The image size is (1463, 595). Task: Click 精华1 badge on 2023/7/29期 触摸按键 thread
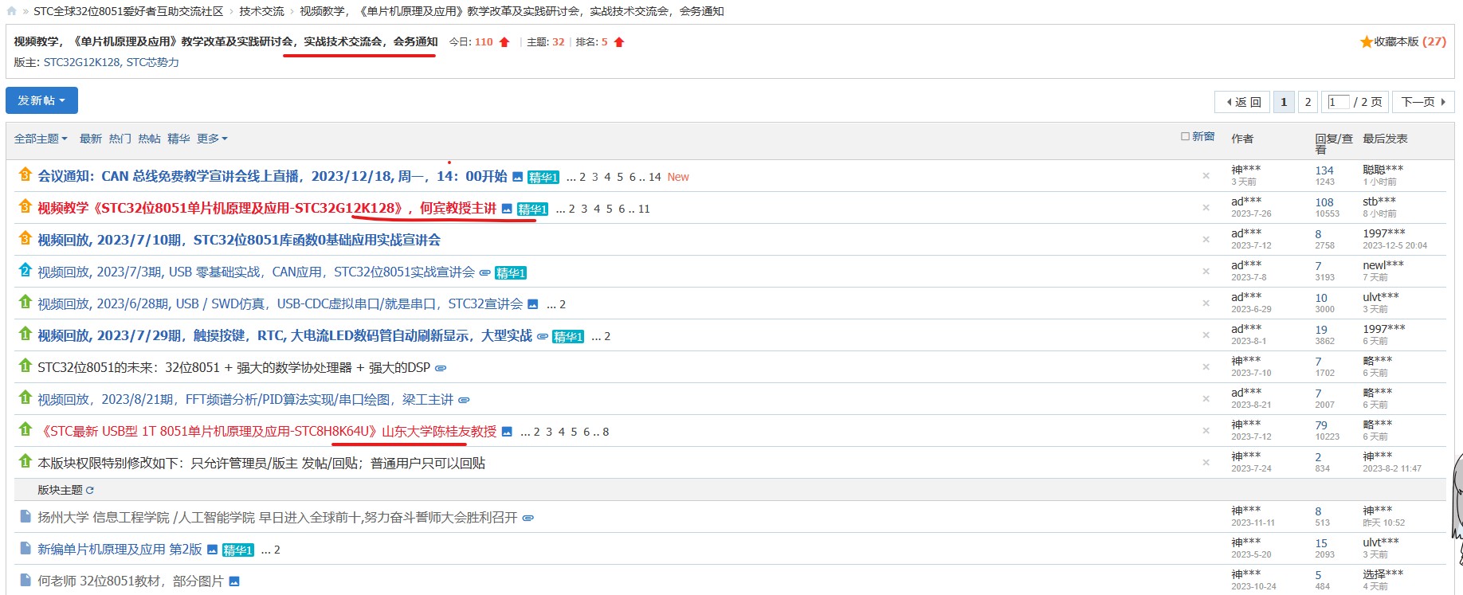pos(568,336)
